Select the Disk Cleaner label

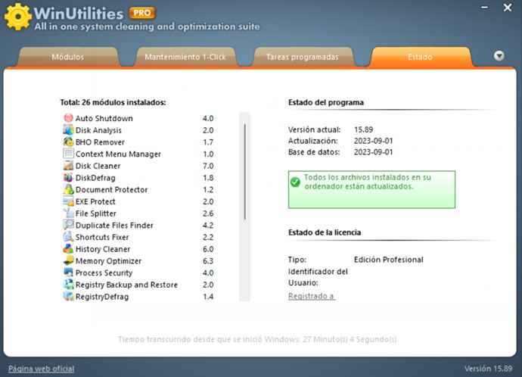pyautogui.click(x=98, y=166)
